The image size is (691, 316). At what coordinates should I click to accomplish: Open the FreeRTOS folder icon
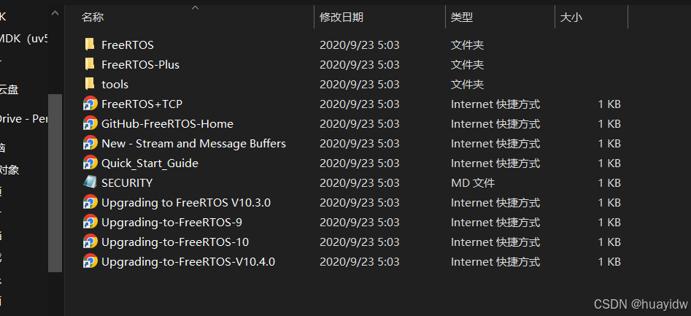(x=90, y=45)
